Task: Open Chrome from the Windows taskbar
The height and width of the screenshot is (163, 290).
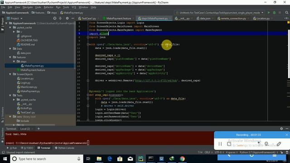Action: (182, 159)
